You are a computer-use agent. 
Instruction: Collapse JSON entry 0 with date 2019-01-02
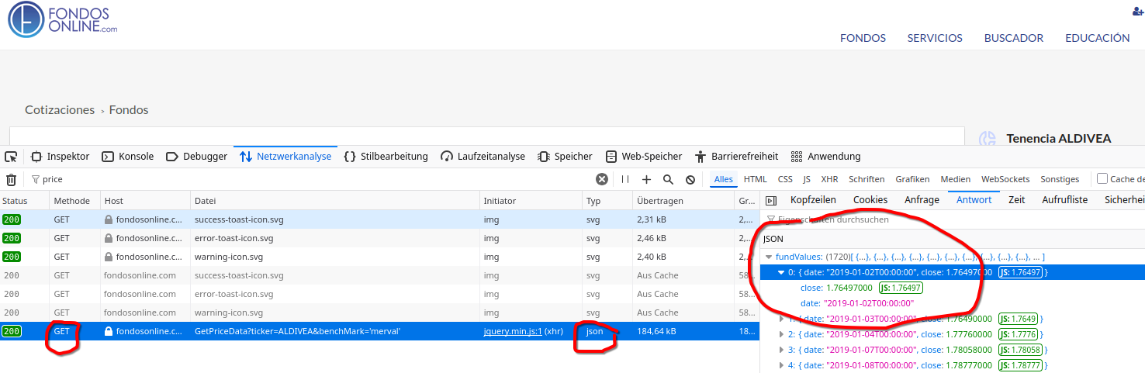[x=781, y=272]
